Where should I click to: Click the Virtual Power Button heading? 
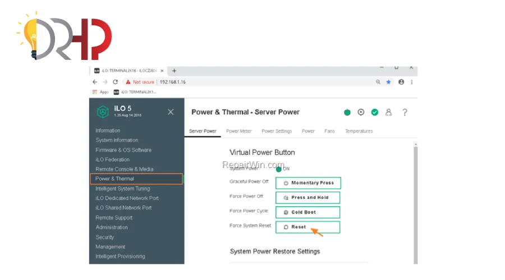pyautogui.click(x=262, y=152)
